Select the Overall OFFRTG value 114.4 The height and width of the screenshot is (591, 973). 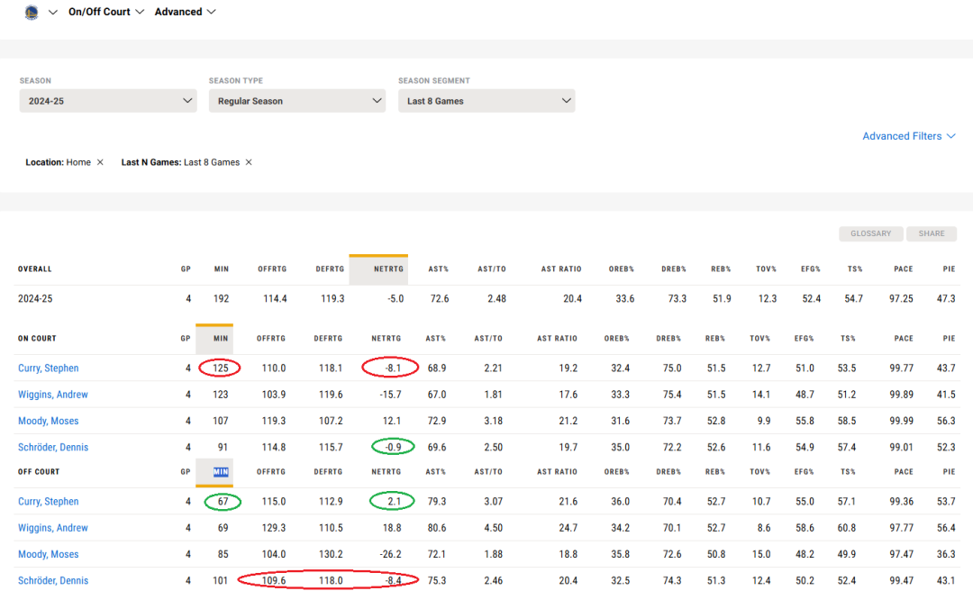(275, 298)
